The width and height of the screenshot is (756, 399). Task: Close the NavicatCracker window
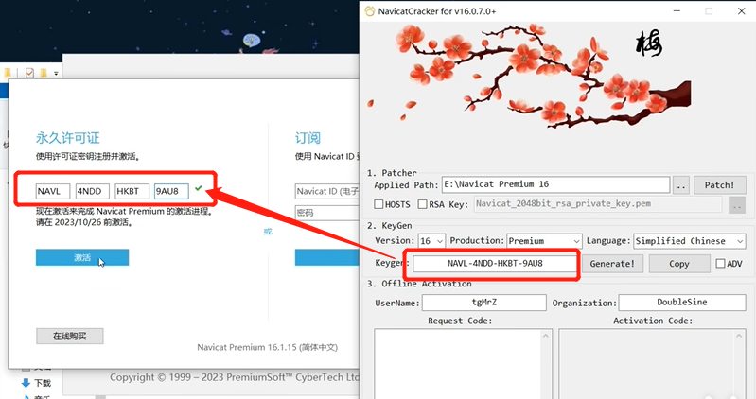(x=742, y=10)
